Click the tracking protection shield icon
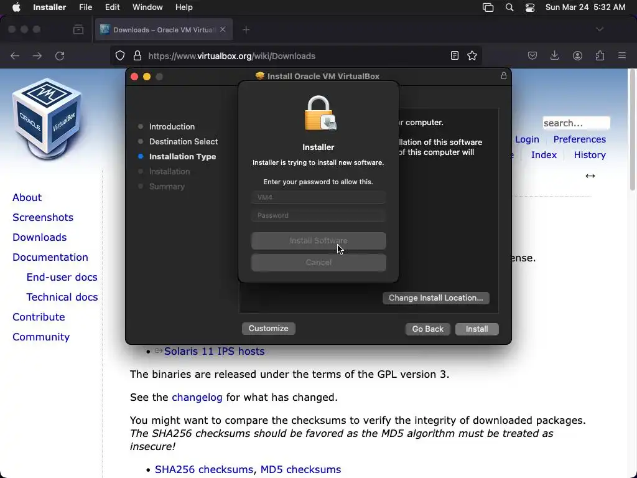Image resolution: width=637 pixels, height=478 pixels. tap(120, 55)
